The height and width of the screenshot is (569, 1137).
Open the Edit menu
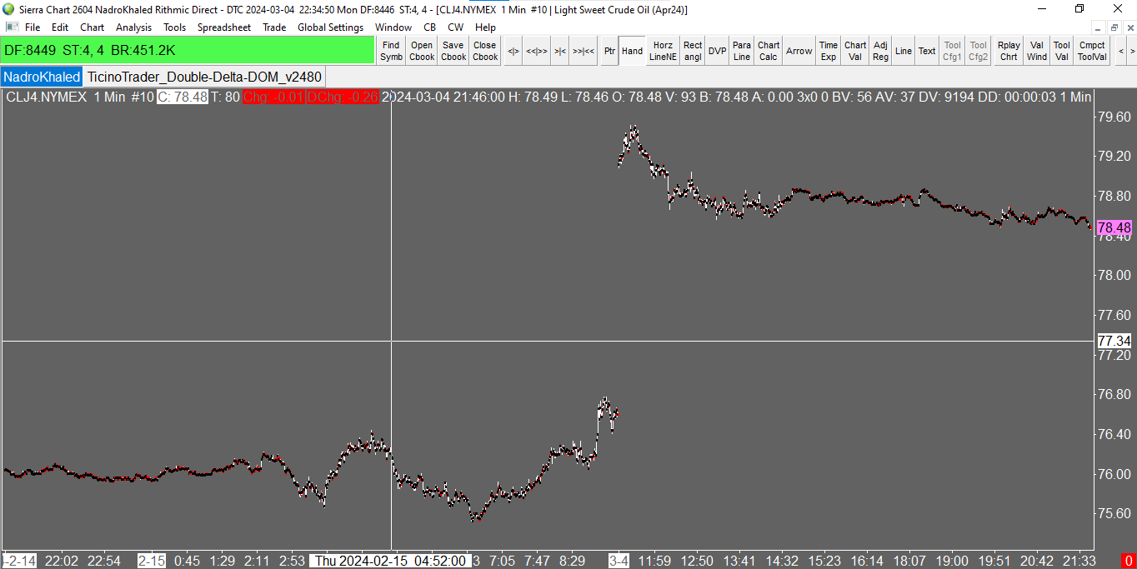click(x=60, y=27)
